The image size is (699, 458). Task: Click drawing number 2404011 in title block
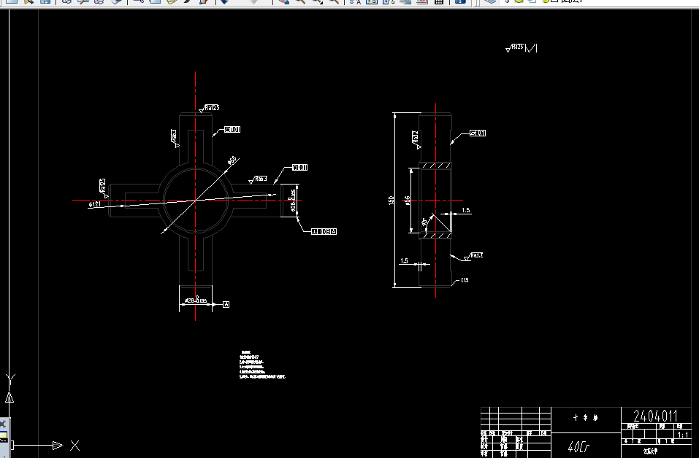[656, 416]
